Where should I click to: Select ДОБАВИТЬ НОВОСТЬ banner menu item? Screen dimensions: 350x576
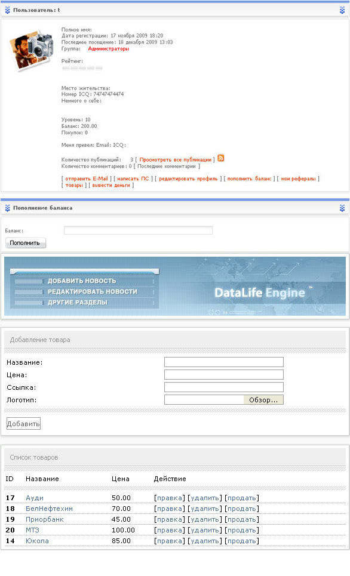82,281
